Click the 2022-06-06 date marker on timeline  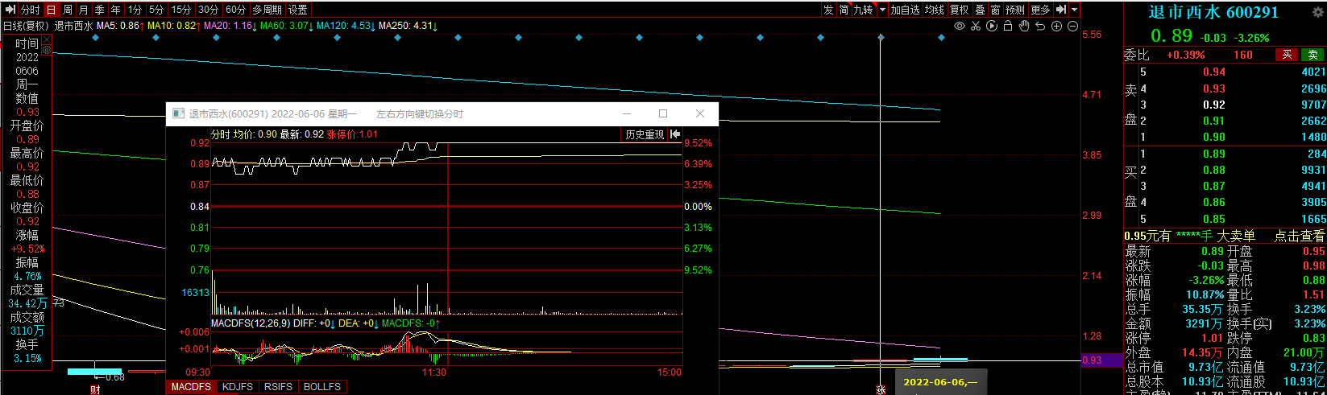point(939,382)
